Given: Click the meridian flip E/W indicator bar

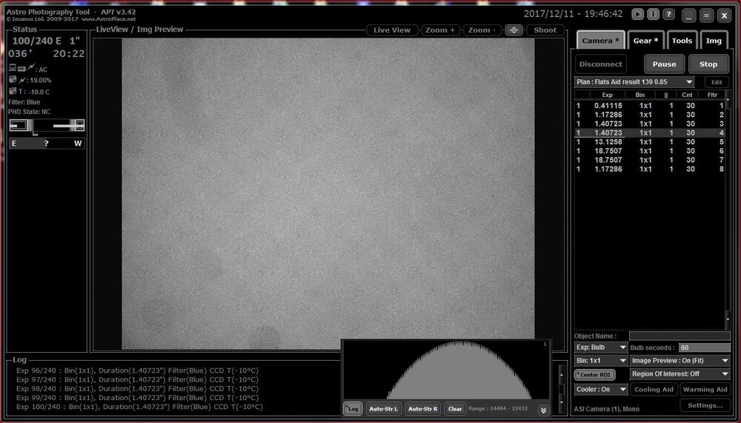Looking at the screenshot, I should pos(46,143).
